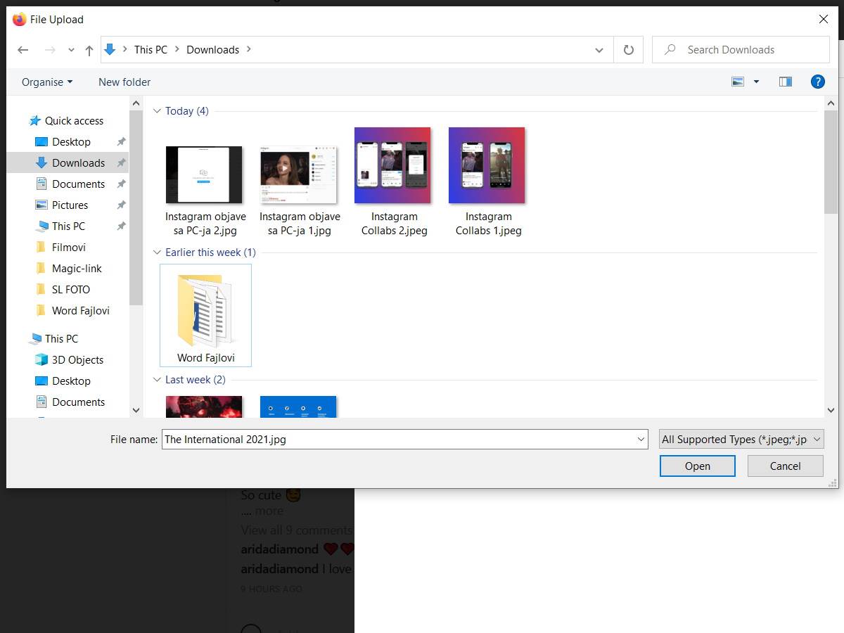Viewport: 844px width, 633px height.
Task: Expand the address bar history dropdown
Action: pos(599,49)
